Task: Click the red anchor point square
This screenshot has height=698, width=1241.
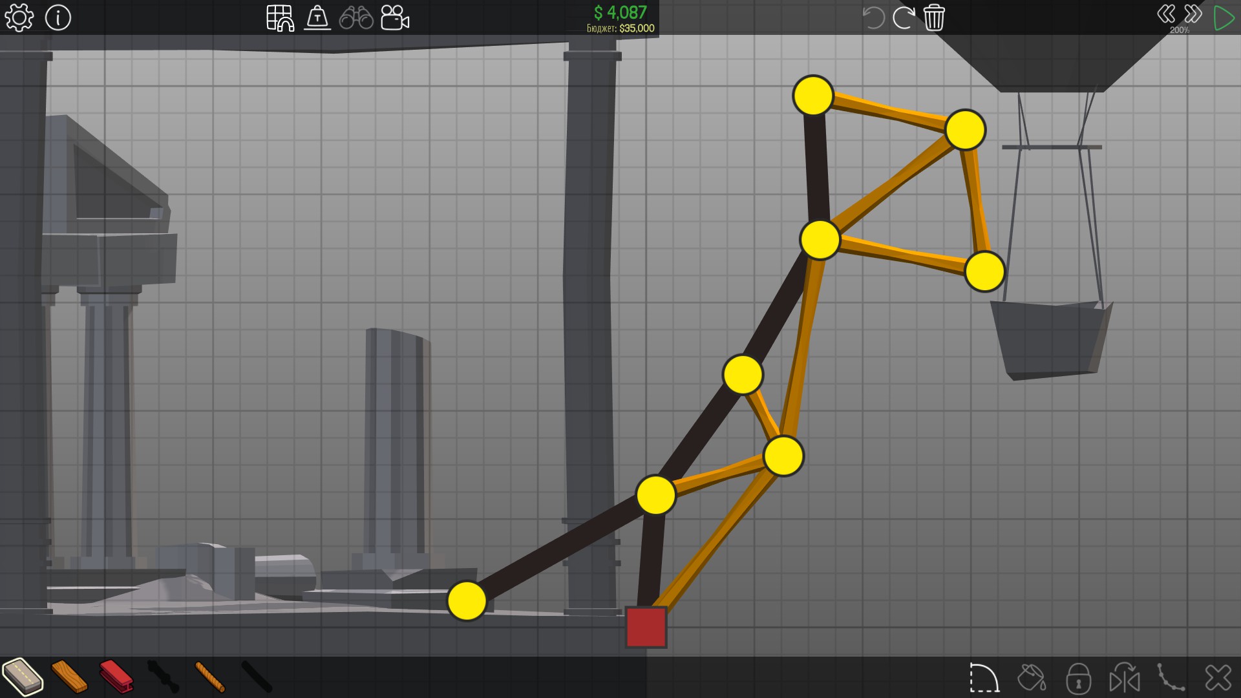Action: click(x=646, y=627)
